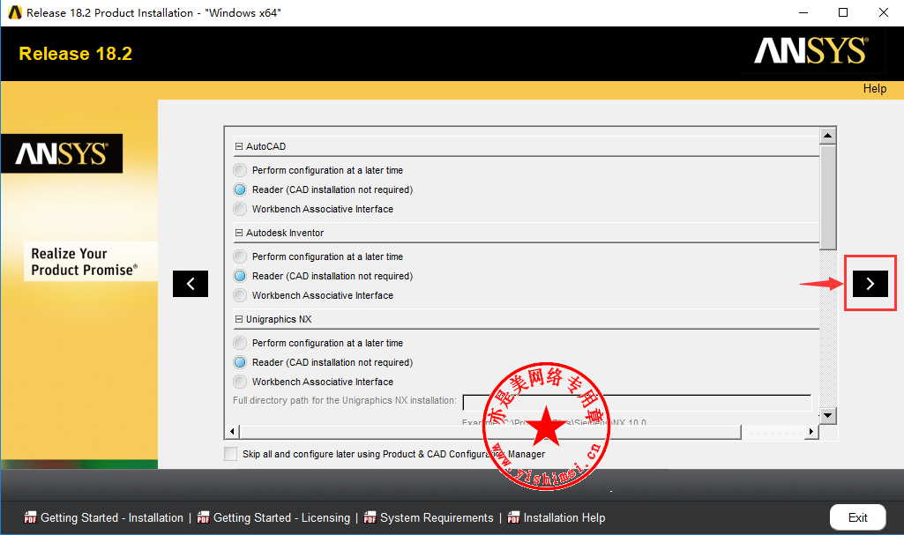Select Autodesk Inventor Workbench Associative Interface
904x535 pixels.
coord(240,295)
